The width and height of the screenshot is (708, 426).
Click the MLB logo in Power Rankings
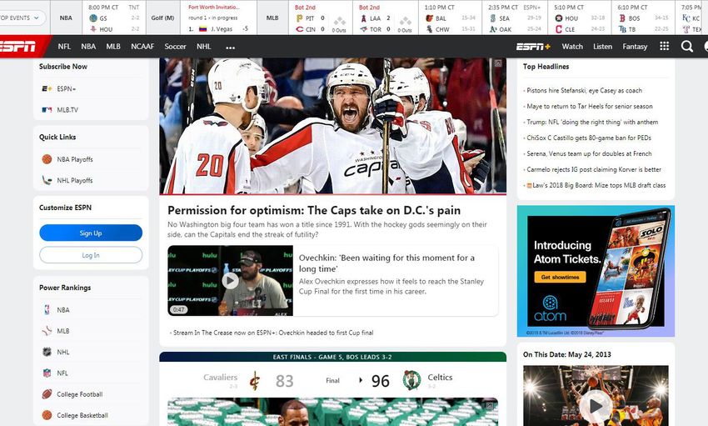(47, 331)
